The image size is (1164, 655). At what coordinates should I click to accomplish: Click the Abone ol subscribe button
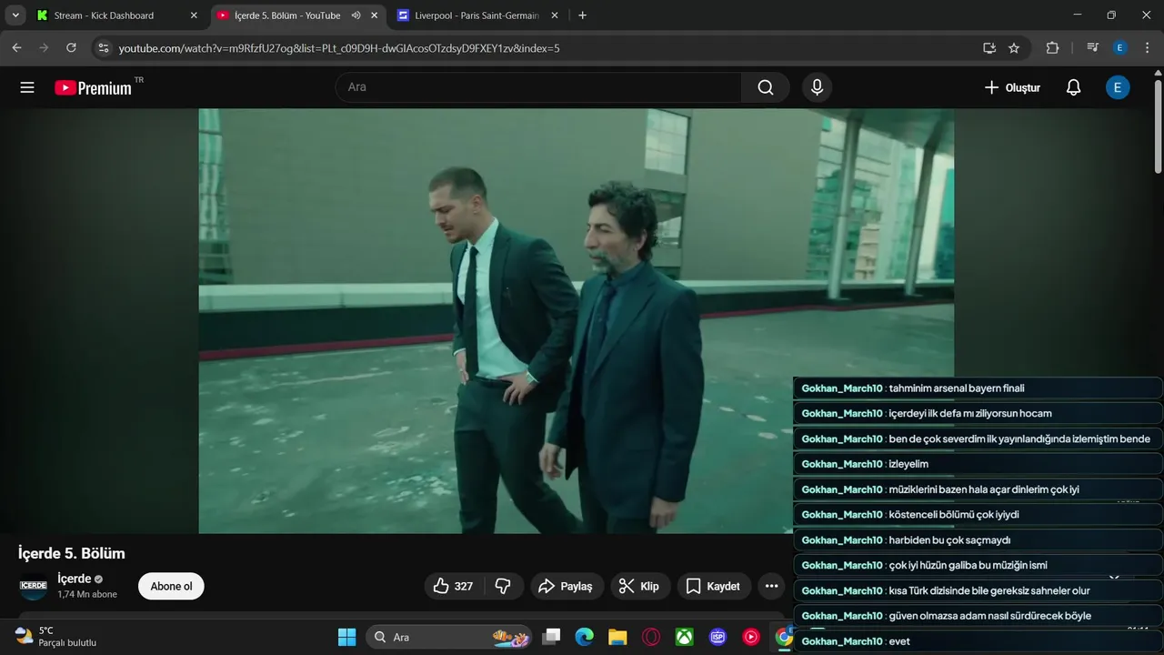point(171,586)
